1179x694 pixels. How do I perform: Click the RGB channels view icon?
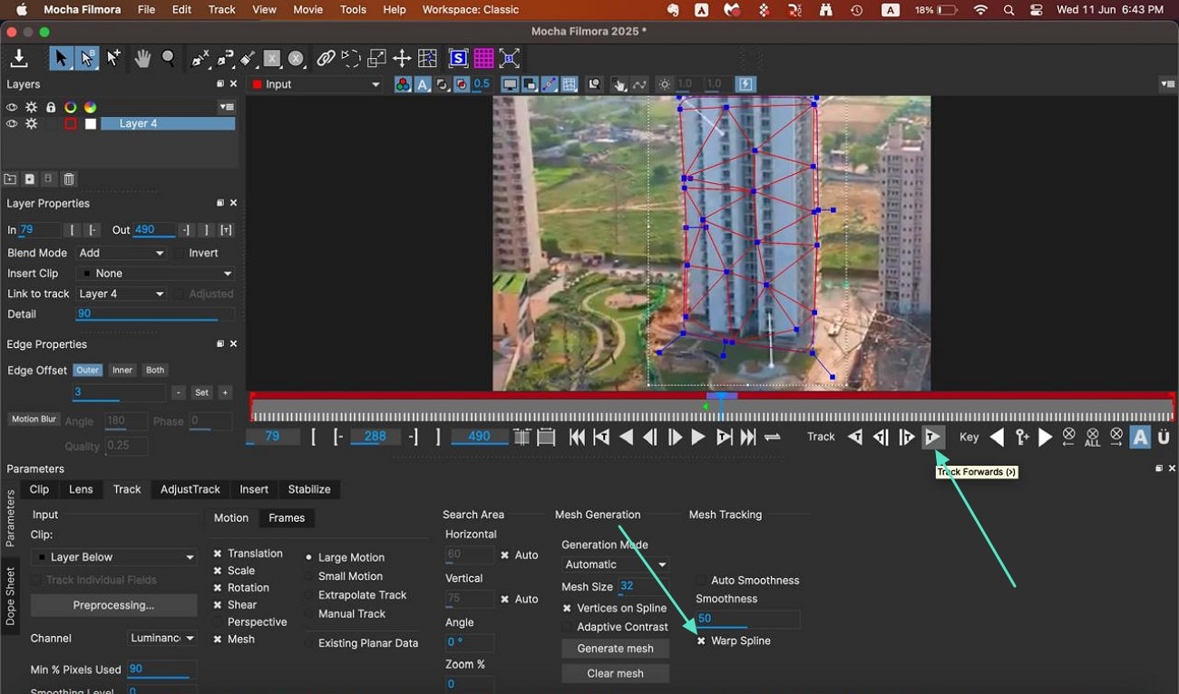[x=403, y=84]
